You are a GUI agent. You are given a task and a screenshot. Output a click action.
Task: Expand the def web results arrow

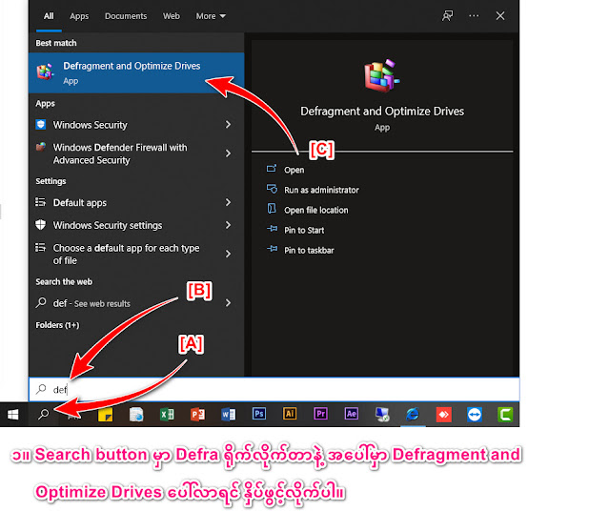click(x=228, y=303)
